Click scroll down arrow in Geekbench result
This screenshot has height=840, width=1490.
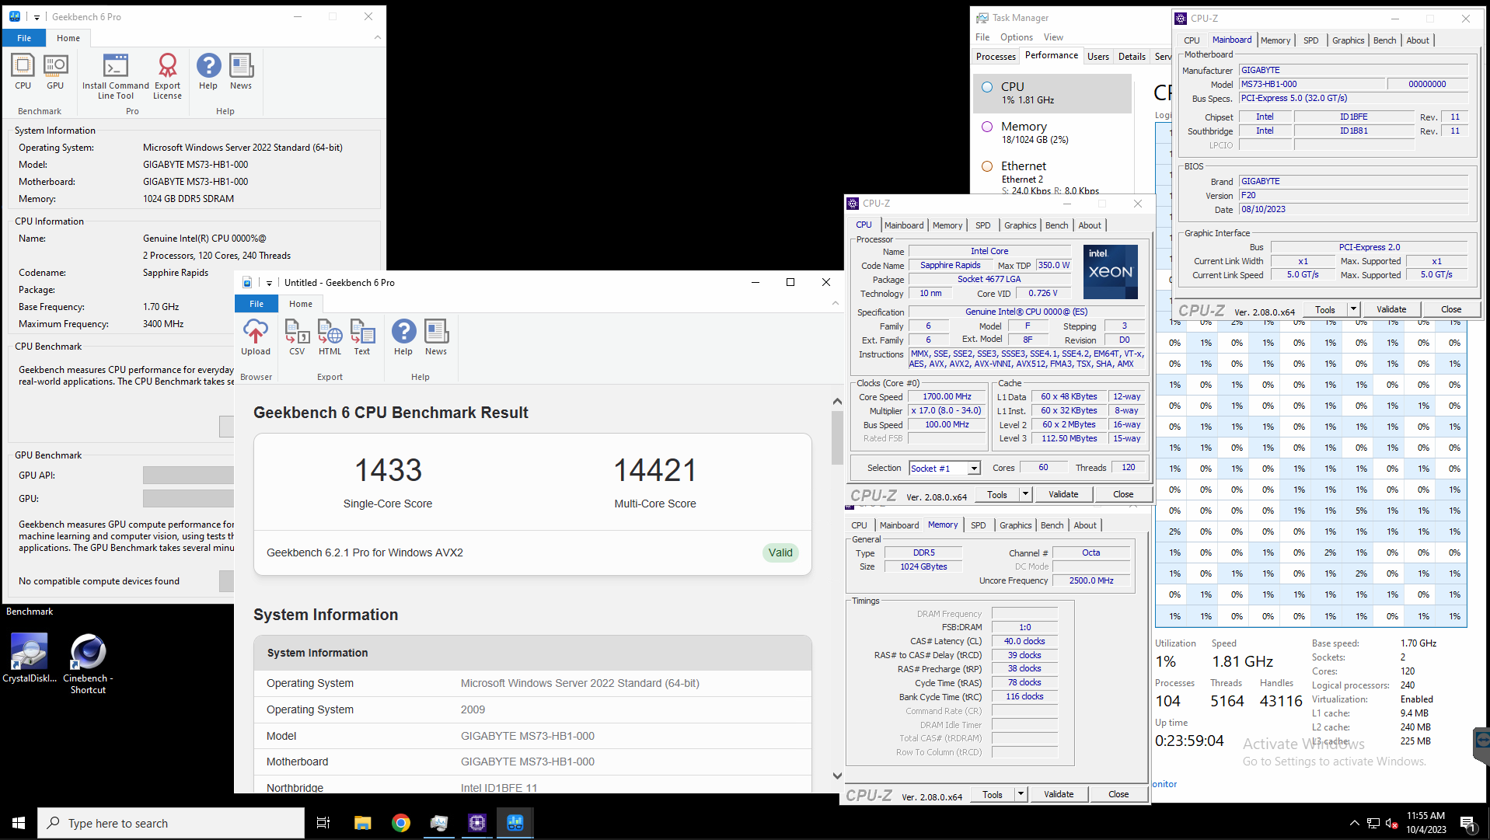point(837,776)
